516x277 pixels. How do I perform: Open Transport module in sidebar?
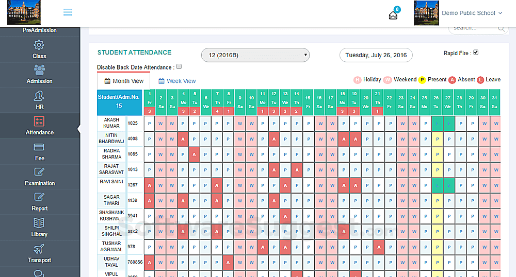pos(39,253)
